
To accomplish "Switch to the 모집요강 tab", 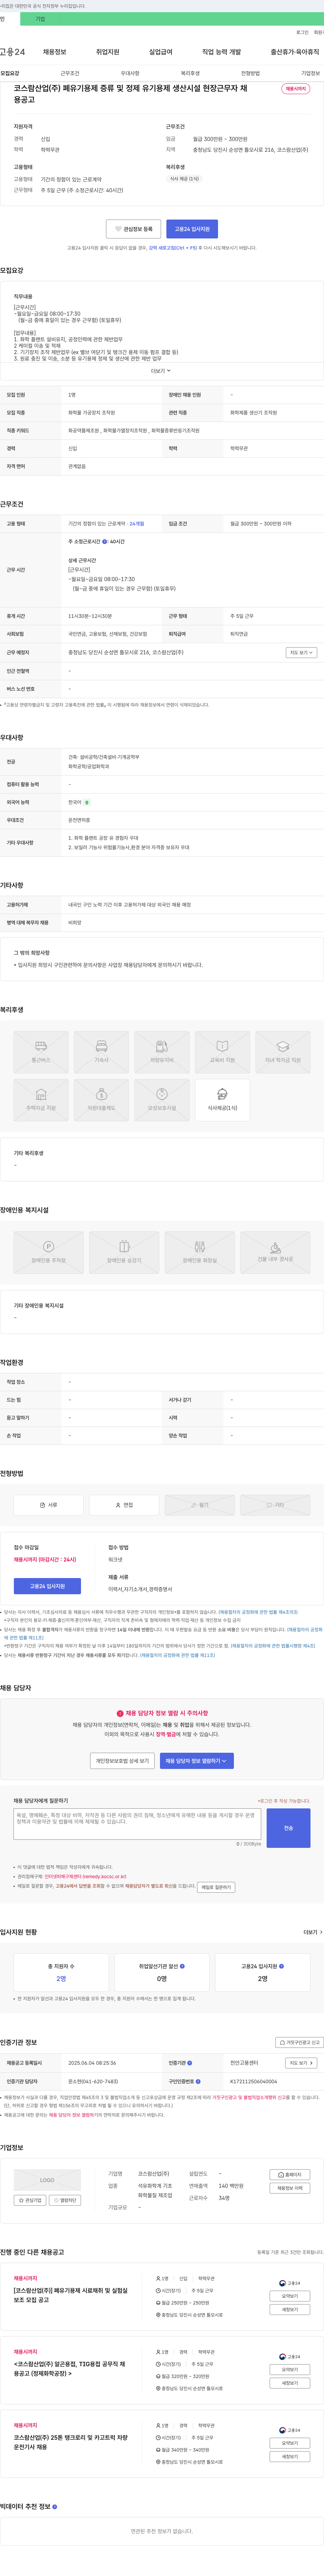I will [10, 73].
